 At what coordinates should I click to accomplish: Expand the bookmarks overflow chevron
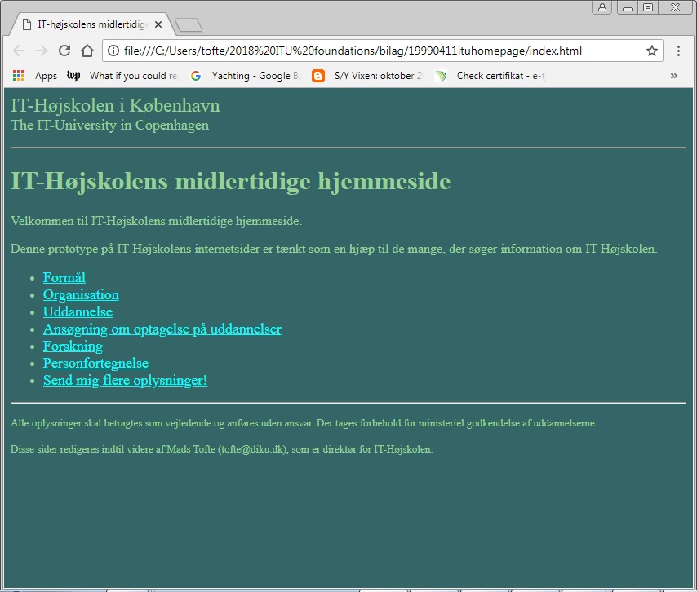pos(674,75)
